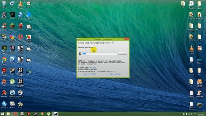This screenshot has height=116, width=206.
Task: Launch the Origin desktop shortcut
Action: [x=4, y=82]
